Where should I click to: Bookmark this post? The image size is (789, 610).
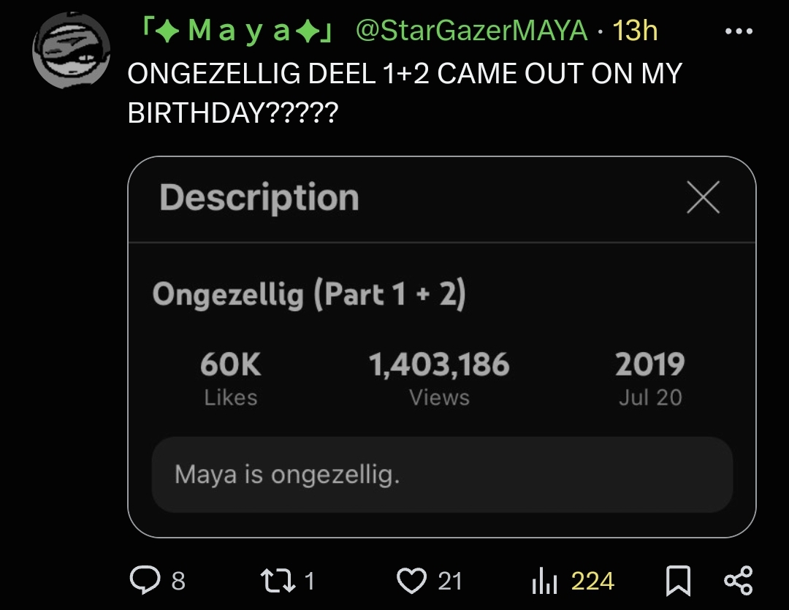coord(679,581)
